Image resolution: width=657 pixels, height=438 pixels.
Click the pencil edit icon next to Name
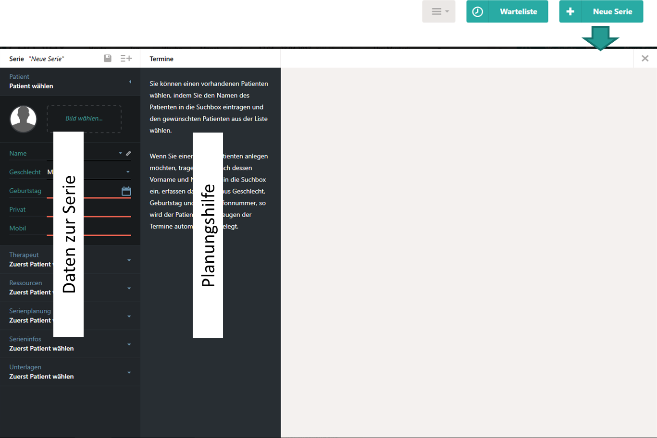pyautogui.click(x=128, y=154)
